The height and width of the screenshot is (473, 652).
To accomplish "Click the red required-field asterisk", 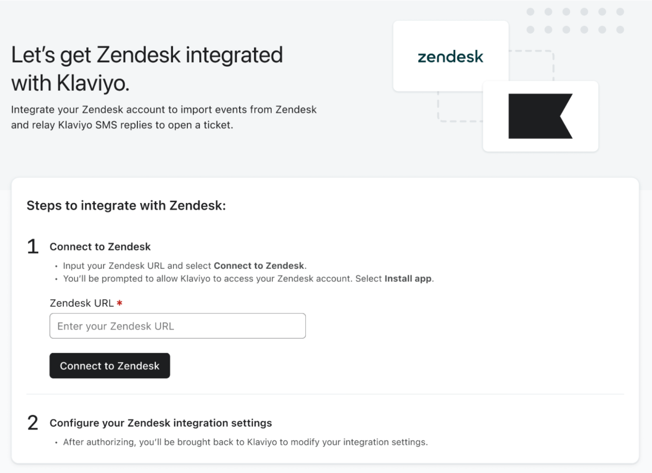I will [119, 303].
